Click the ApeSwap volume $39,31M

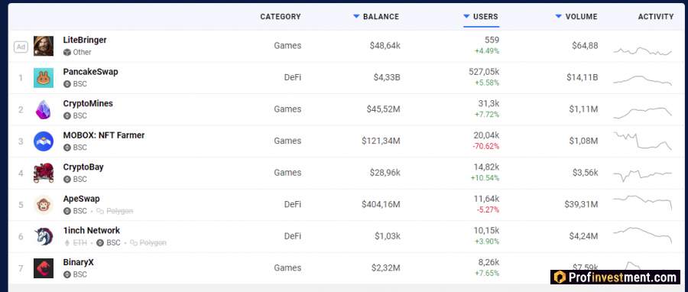pos(581,204)
